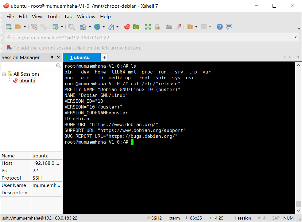302x222 pixels.
Task: Select the ubuntu session in tree
Action: click(27, 81)
